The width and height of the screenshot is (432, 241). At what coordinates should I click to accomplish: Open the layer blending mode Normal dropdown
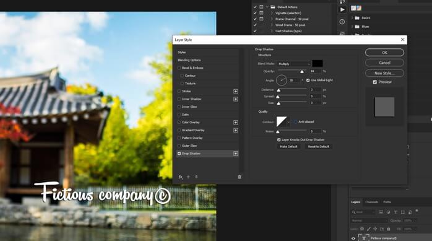click(369, 221)
